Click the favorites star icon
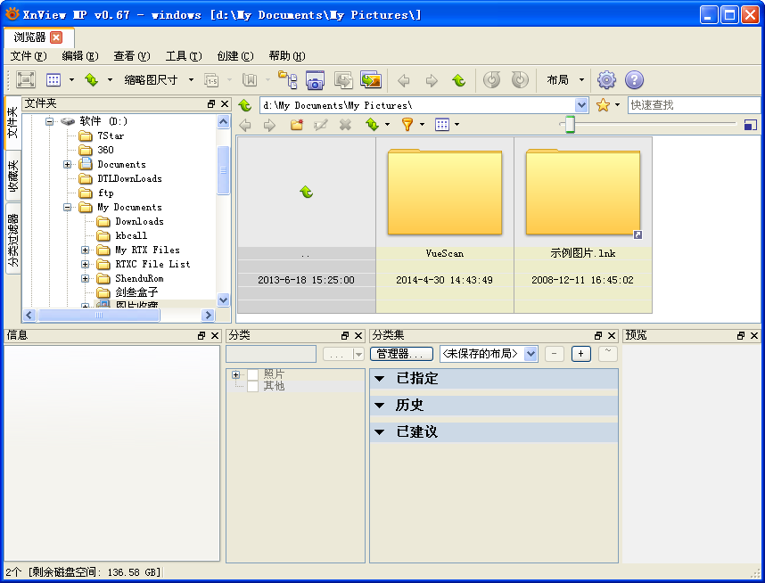 click(x=603, y=105)
